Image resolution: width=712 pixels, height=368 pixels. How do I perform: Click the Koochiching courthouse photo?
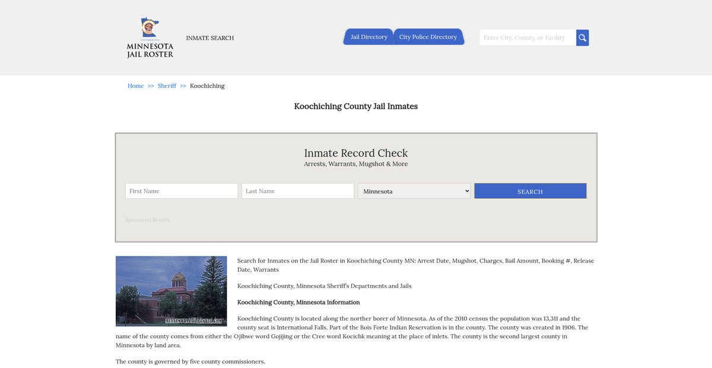(171, 291)
